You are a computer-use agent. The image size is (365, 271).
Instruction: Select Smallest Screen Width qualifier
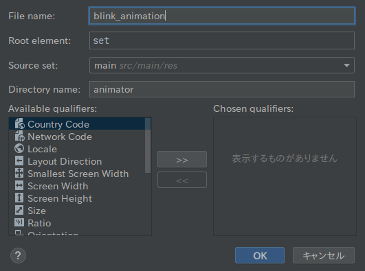pyautogui.click(x=77, y=174)
